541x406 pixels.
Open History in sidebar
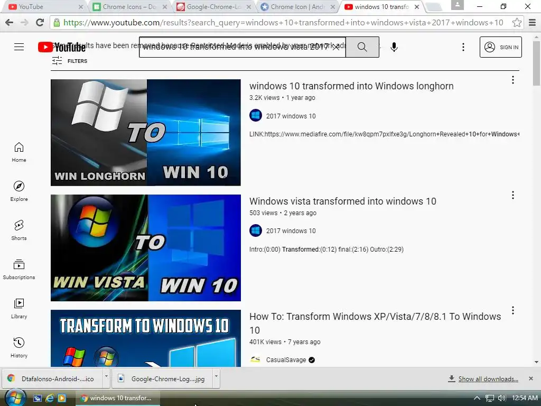(x=19, y=348)
